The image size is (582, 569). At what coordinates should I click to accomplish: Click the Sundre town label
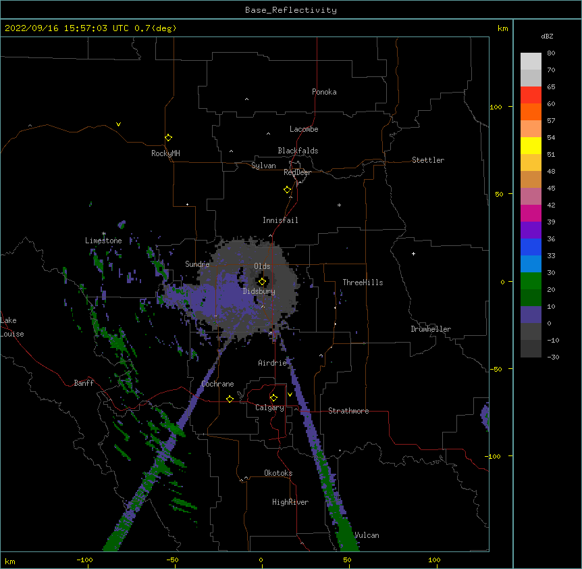tap(197, 264)
